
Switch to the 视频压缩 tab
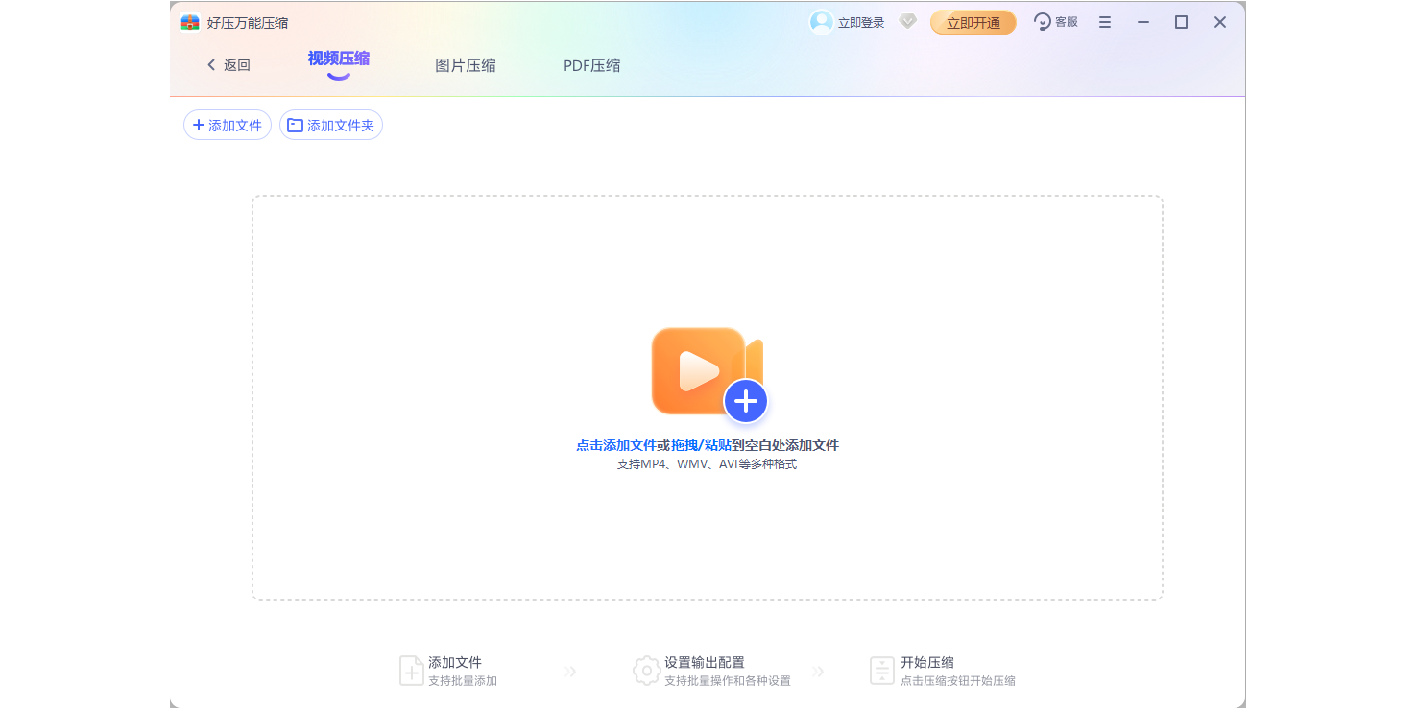click(338, 59)
